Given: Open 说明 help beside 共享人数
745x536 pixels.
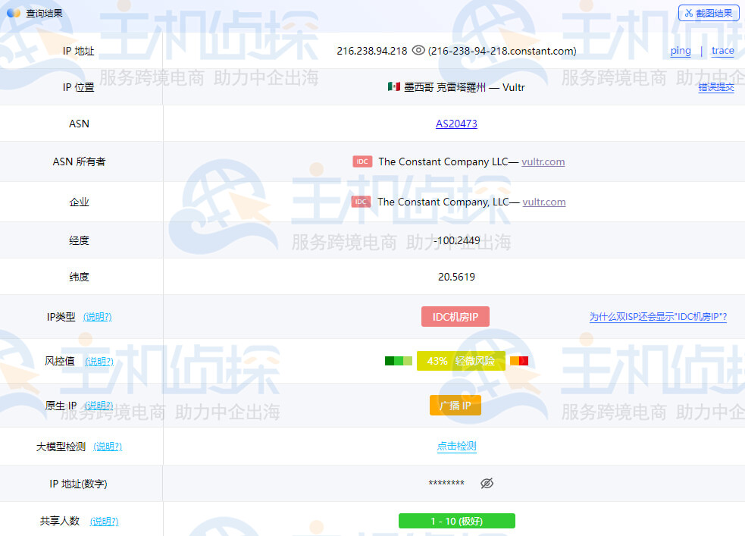Looking at the screenshot, I should (x=104, y=522).
